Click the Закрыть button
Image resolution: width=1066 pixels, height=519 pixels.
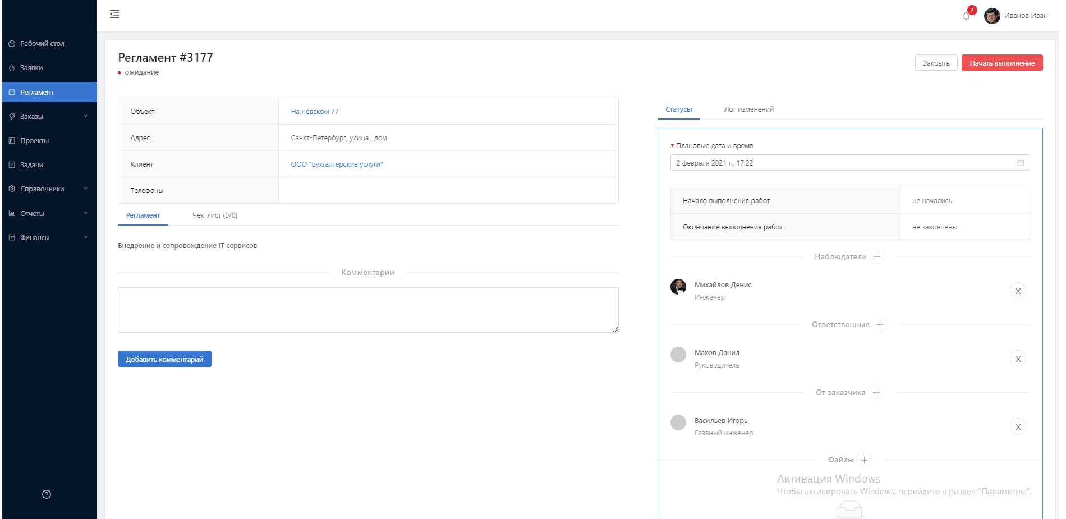pos(936,63)
